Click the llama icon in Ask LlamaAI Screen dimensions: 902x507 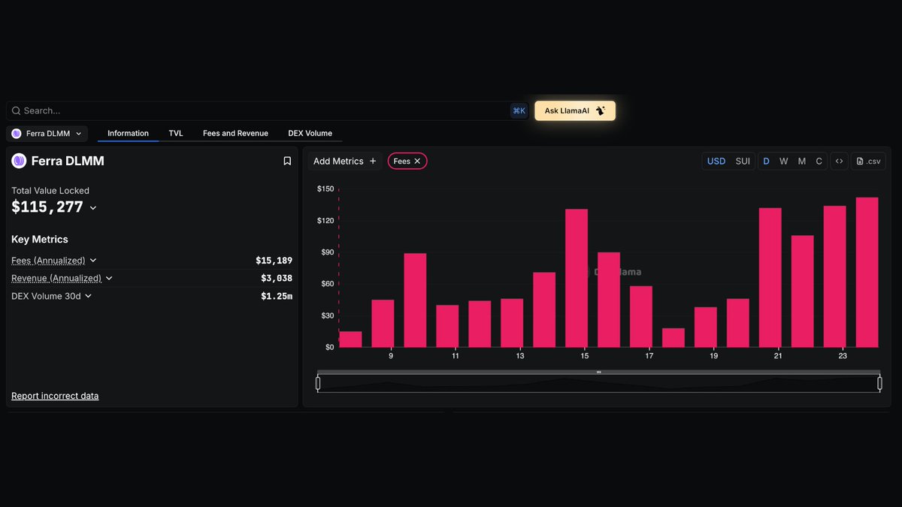[x=600, y=110]
